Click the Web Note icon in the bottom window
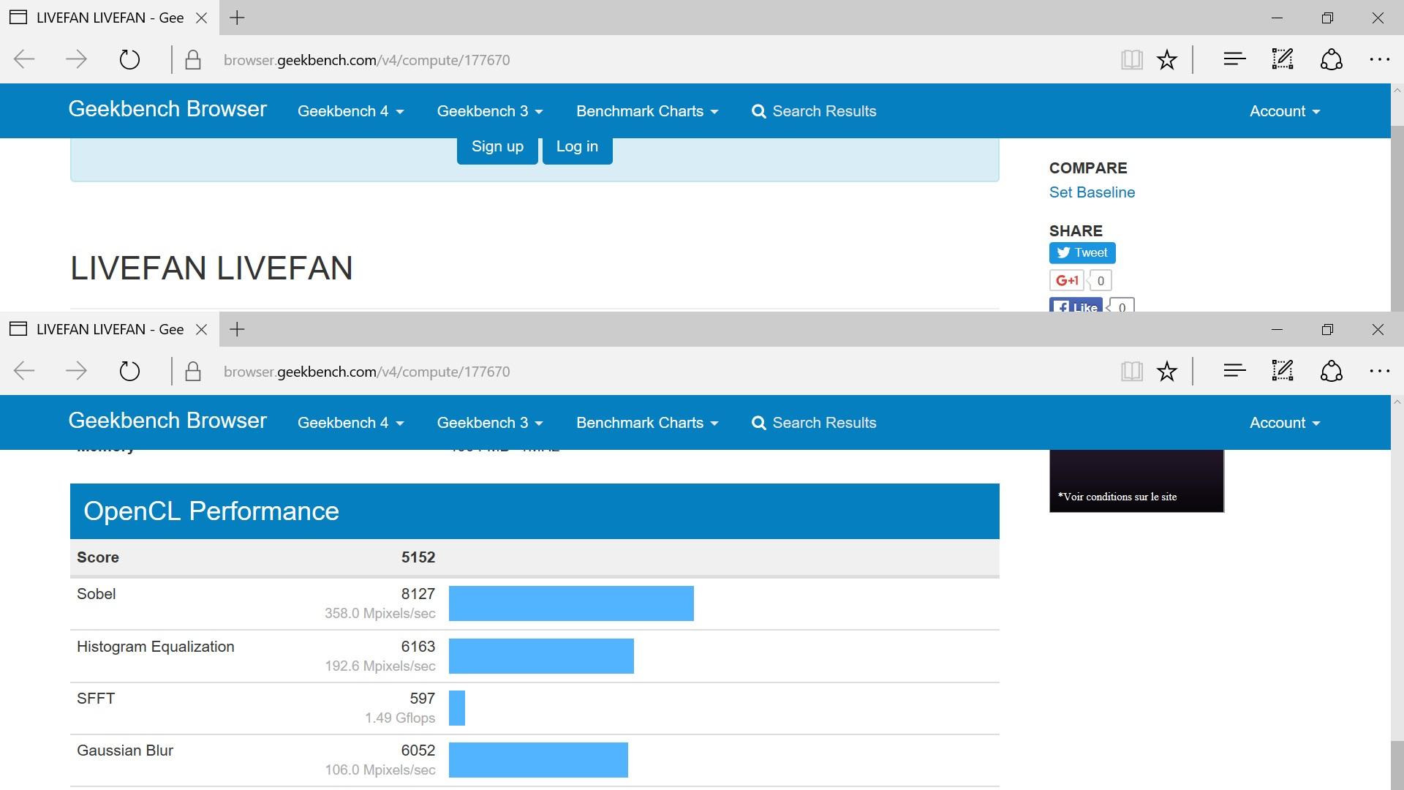The width and height of the screenshot is (1404, 790). coord(1282,371)
